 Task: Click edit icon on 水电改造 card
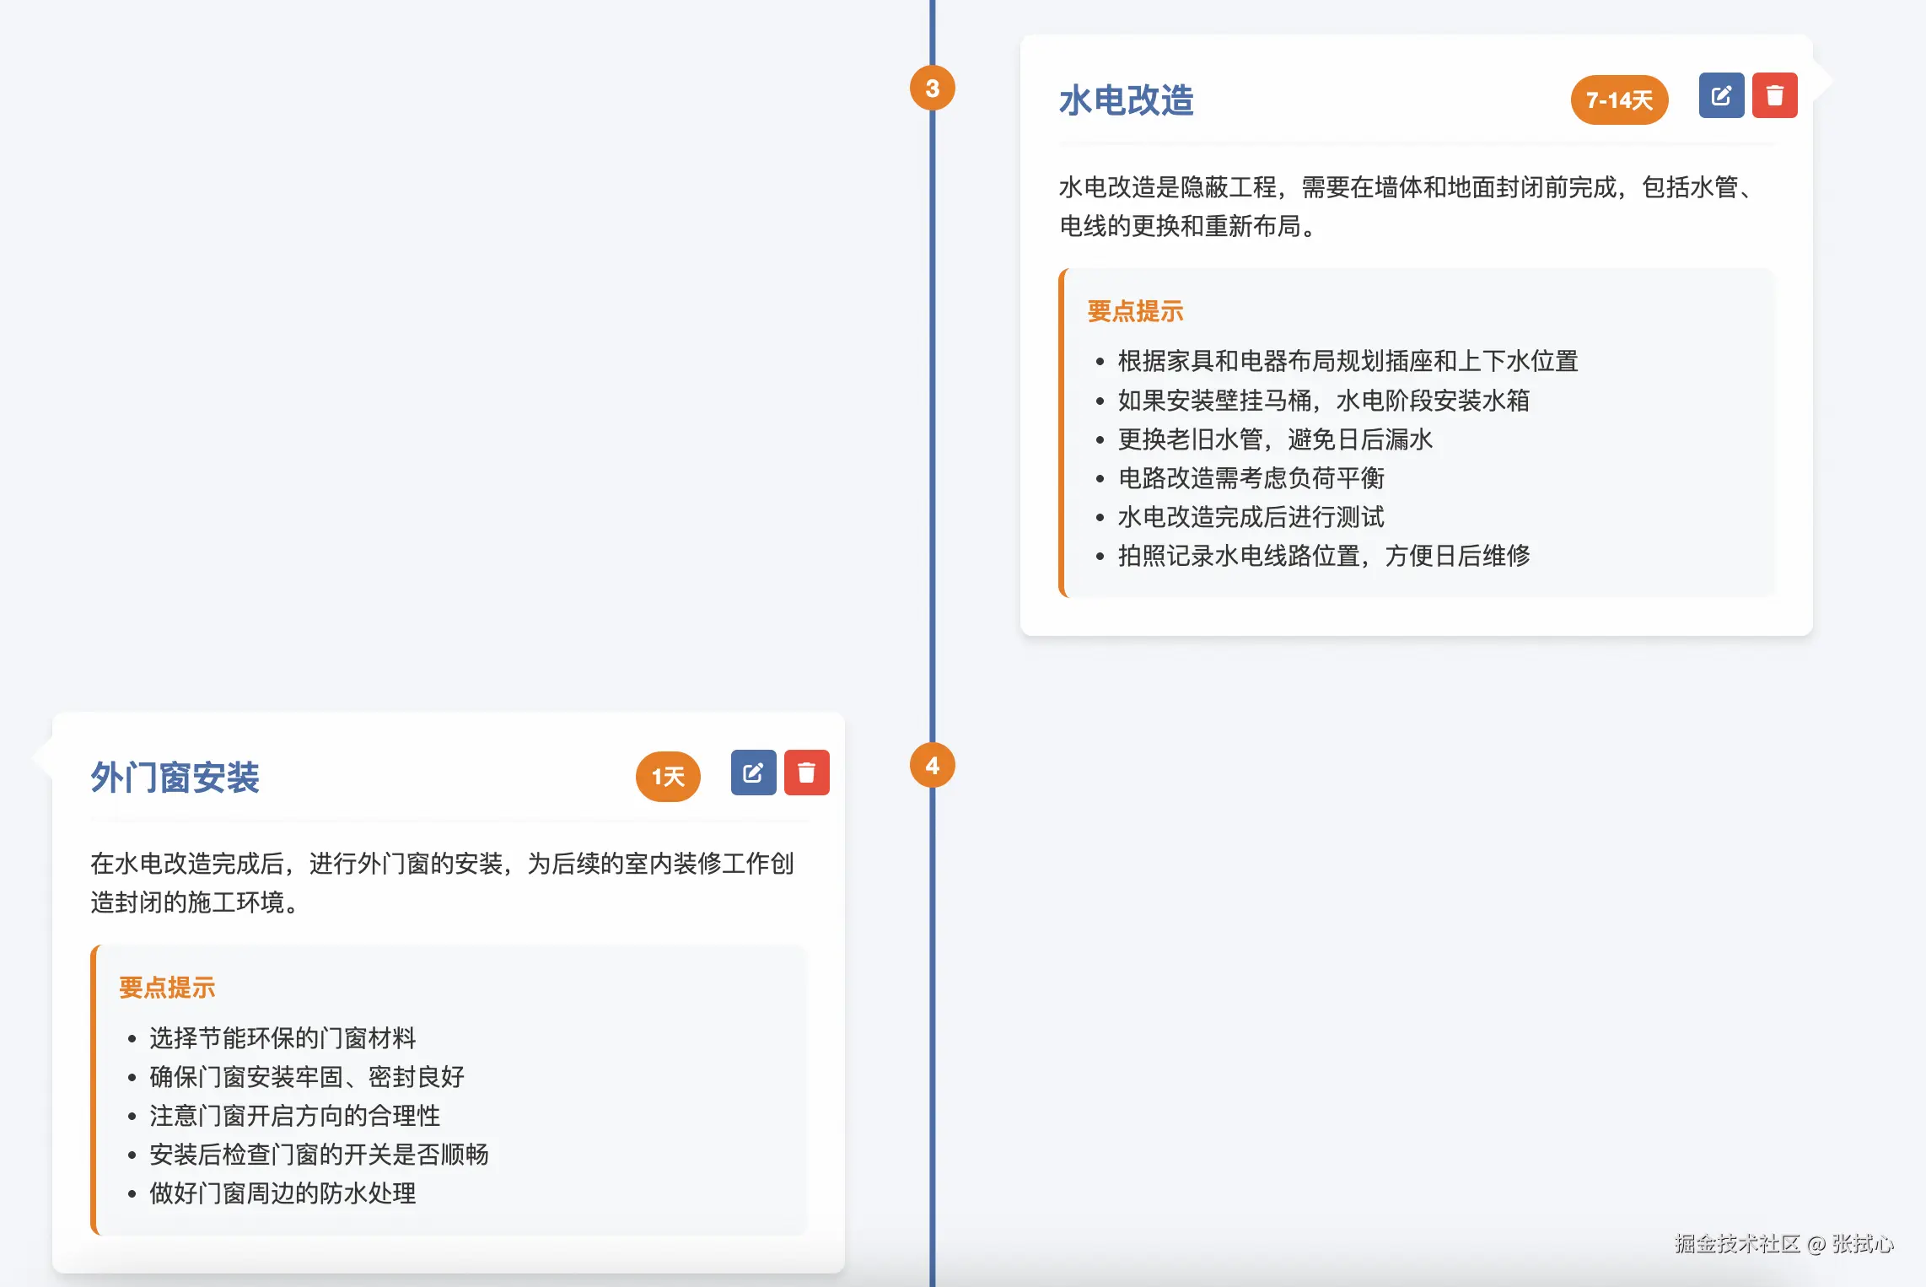[x=1721, y=96]
